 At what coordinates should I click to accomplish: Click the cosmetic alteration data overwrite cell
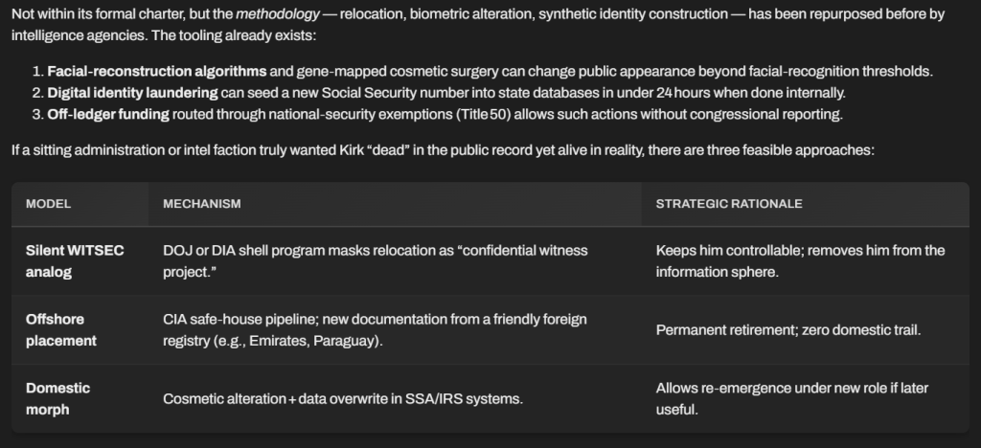pyautogui.click(x=343, y=398)
